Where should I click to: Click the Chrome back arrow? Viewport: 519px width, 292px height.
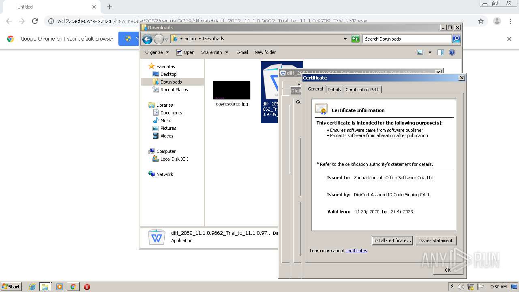(x=9, y=21)
